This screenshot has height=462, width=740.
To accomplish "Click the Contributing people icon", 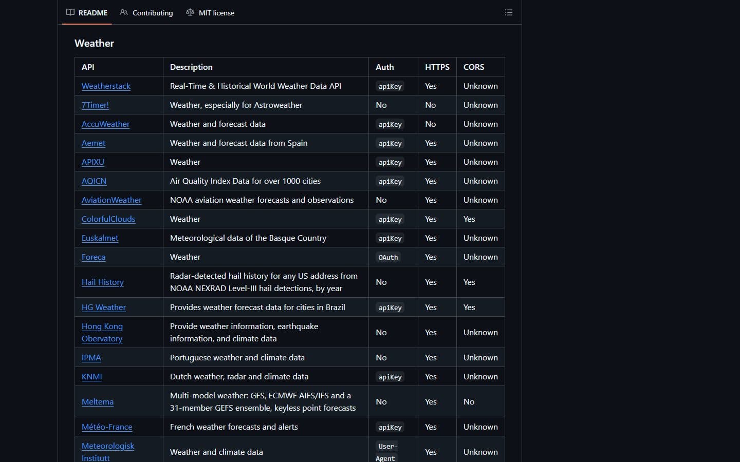I will (124, 12).
